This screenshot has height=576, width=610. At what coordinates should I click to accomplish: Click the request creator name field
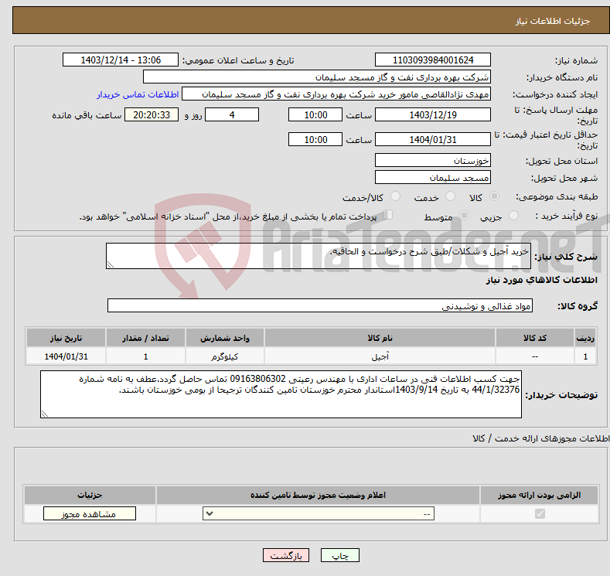[x=336, y=94]
